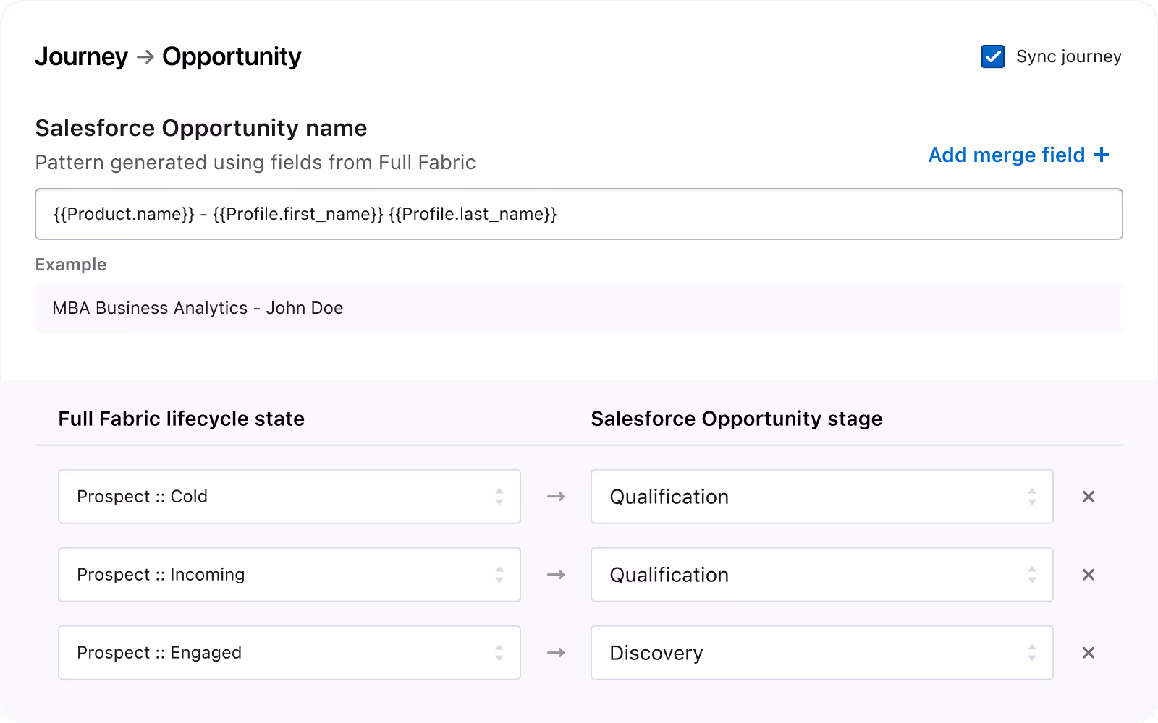Remove the Prospect :: Cold mapping row
The height and width of the screenshot is (723, 1158).
[1089, 497]
